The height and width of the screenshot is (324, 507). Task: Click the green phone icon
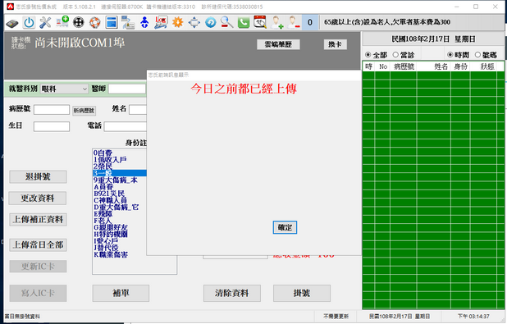pyautogui.click(x=244, y=22)
